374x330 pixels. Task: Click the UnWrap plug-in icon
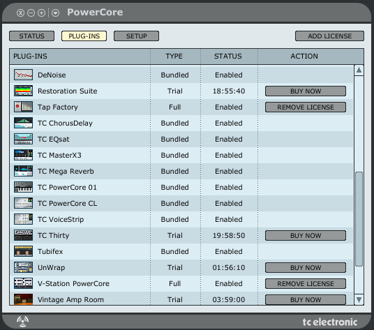(x=23, y=267)
